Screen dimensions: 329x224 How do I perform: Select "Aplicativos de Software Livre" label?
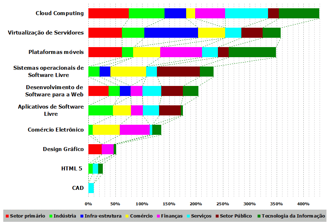click(x=51, y=110)
